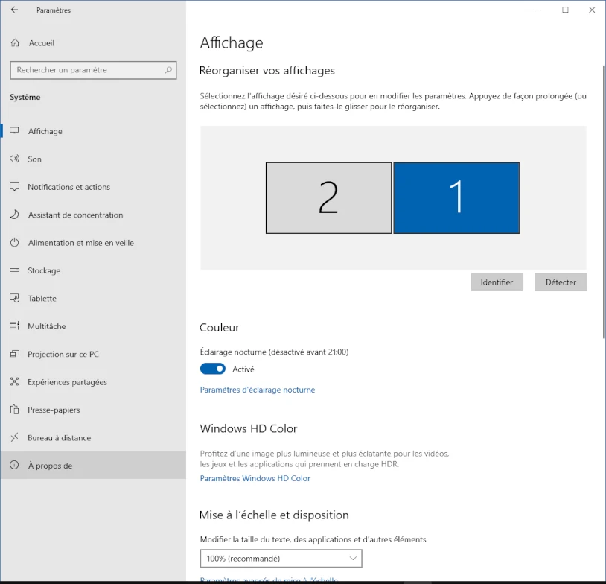606x584 pixels.
Task: Click the Multitâche icon
Action: click(x=16, y=326)
